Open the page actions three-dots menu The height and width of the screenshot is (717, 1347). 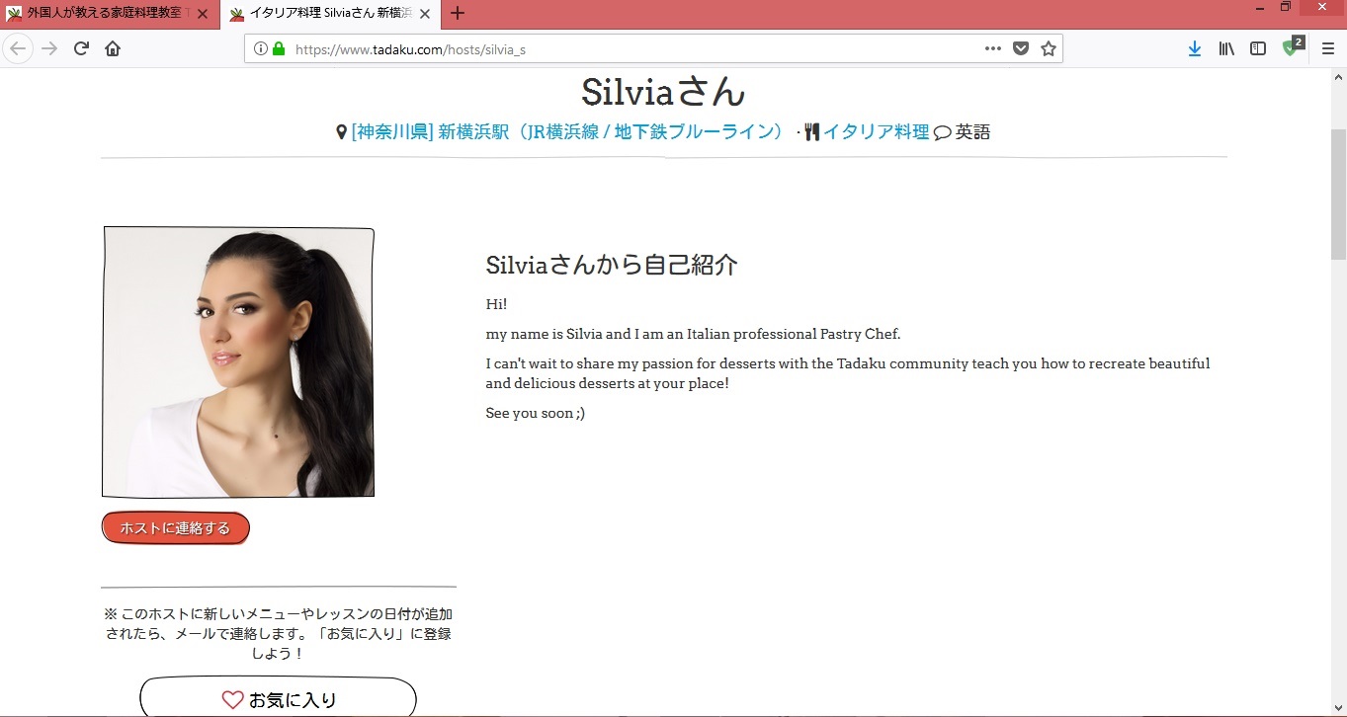point(993,48)
